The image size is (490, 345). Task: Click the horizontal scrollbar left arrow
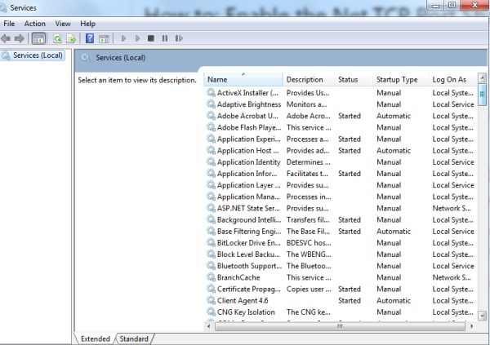pyautogui.click(x=209, y=326)
